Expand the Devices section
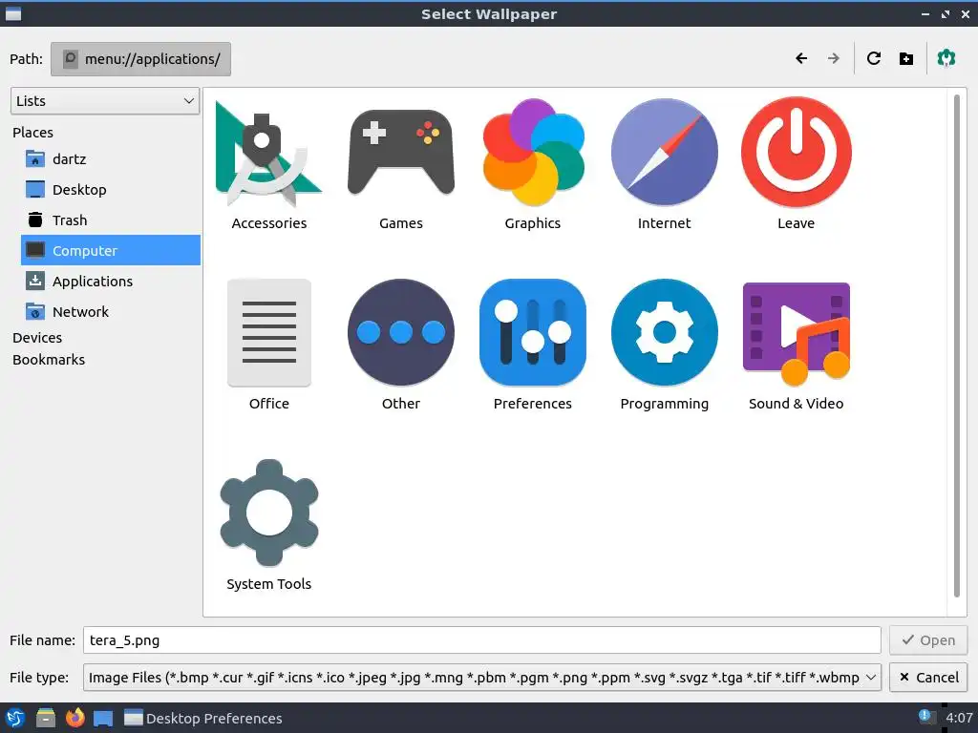Image resolution: width=978 pixels, height=733 pixels. click(37, 338)
